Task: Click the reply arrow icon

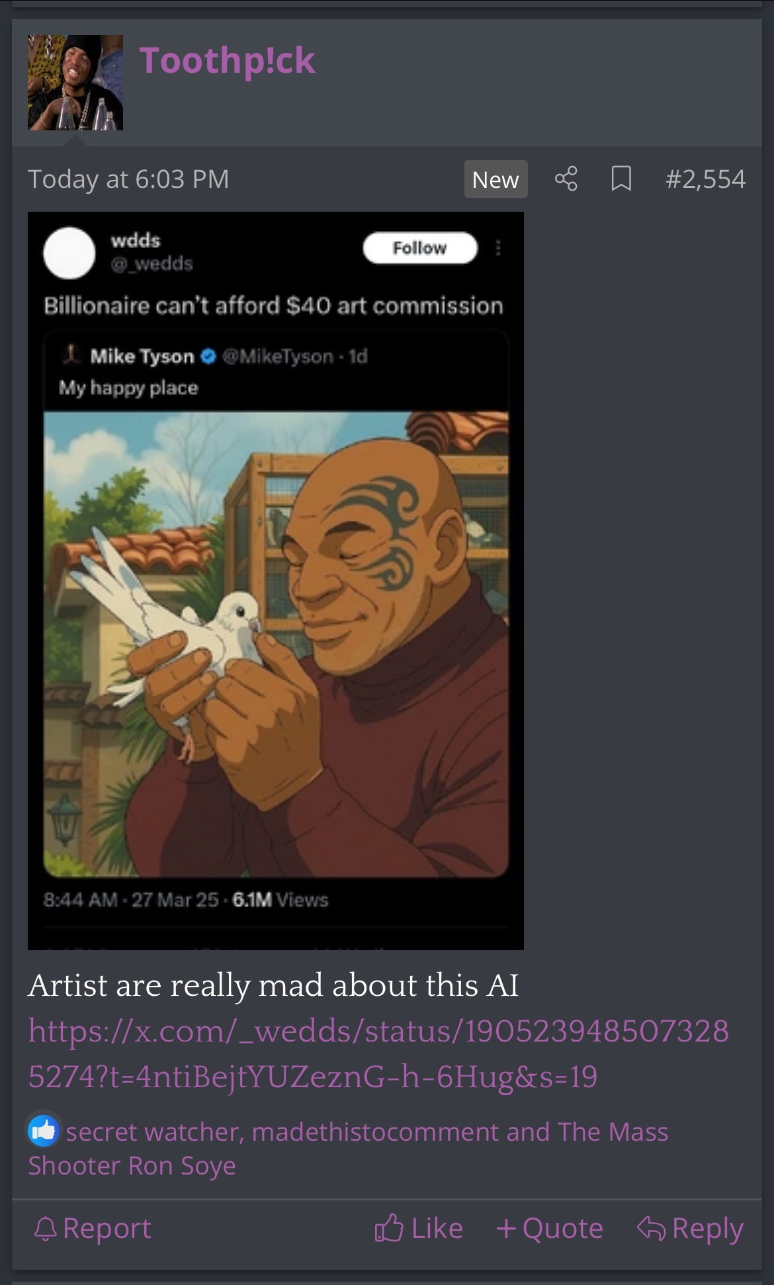Action: click(x=651, y=1228)
